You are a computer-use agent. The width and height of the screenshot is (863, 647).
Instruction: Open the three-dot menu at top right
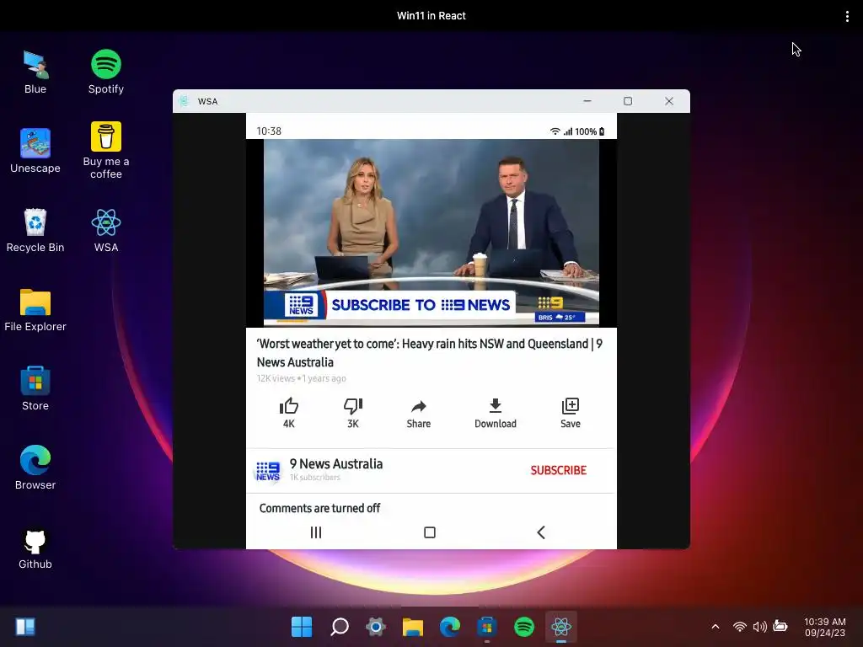847,16
